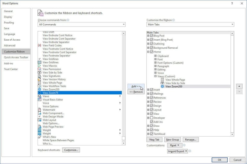Toggle the TextAloud tab checkbox
The image size is (247, 164).
(x=151, y=134)
